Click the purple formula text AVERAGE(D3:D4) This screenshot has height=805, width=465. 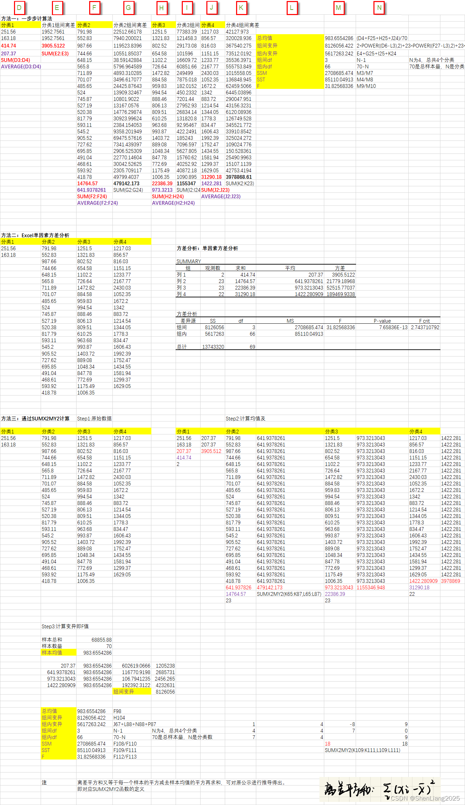click(x=21, y=66)
